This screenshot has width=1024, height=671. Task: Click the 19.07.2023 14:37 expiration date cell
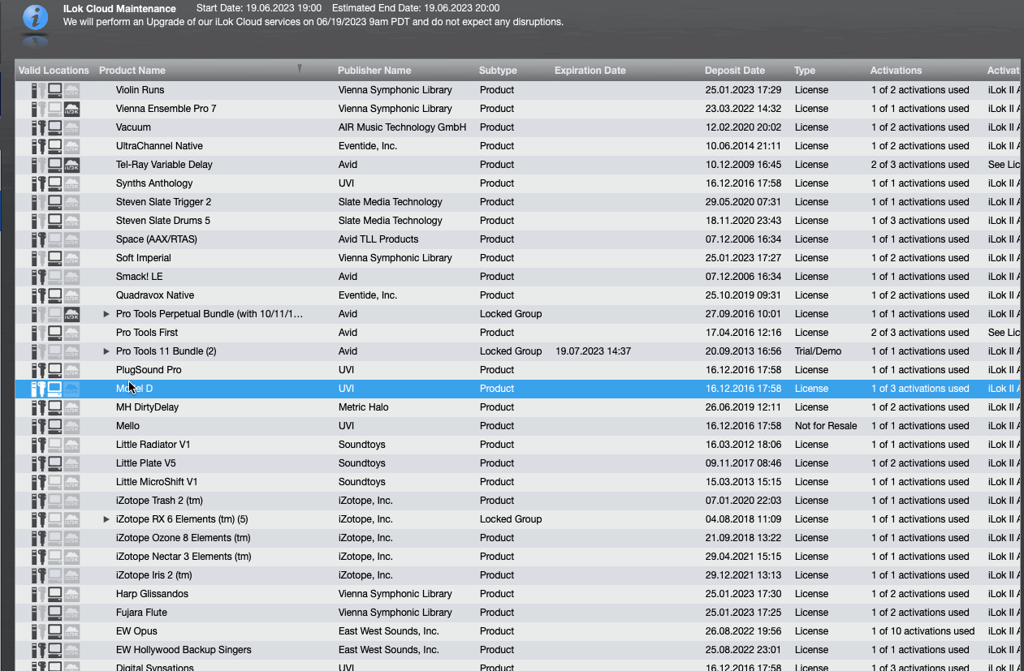pos(594,351)
